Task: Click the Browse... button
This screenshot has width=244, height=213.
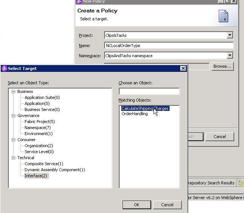Action: point(222,66)
